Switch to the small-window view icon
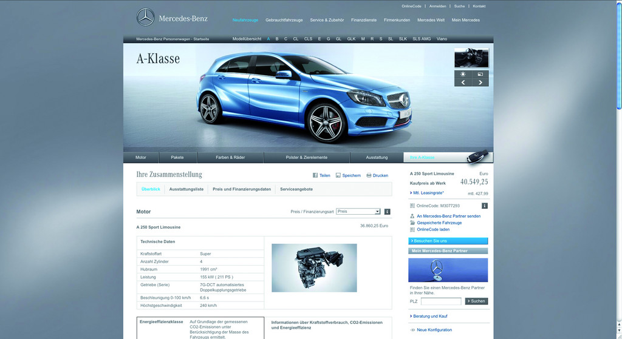The image size is (622, 339). click(480, 75)
